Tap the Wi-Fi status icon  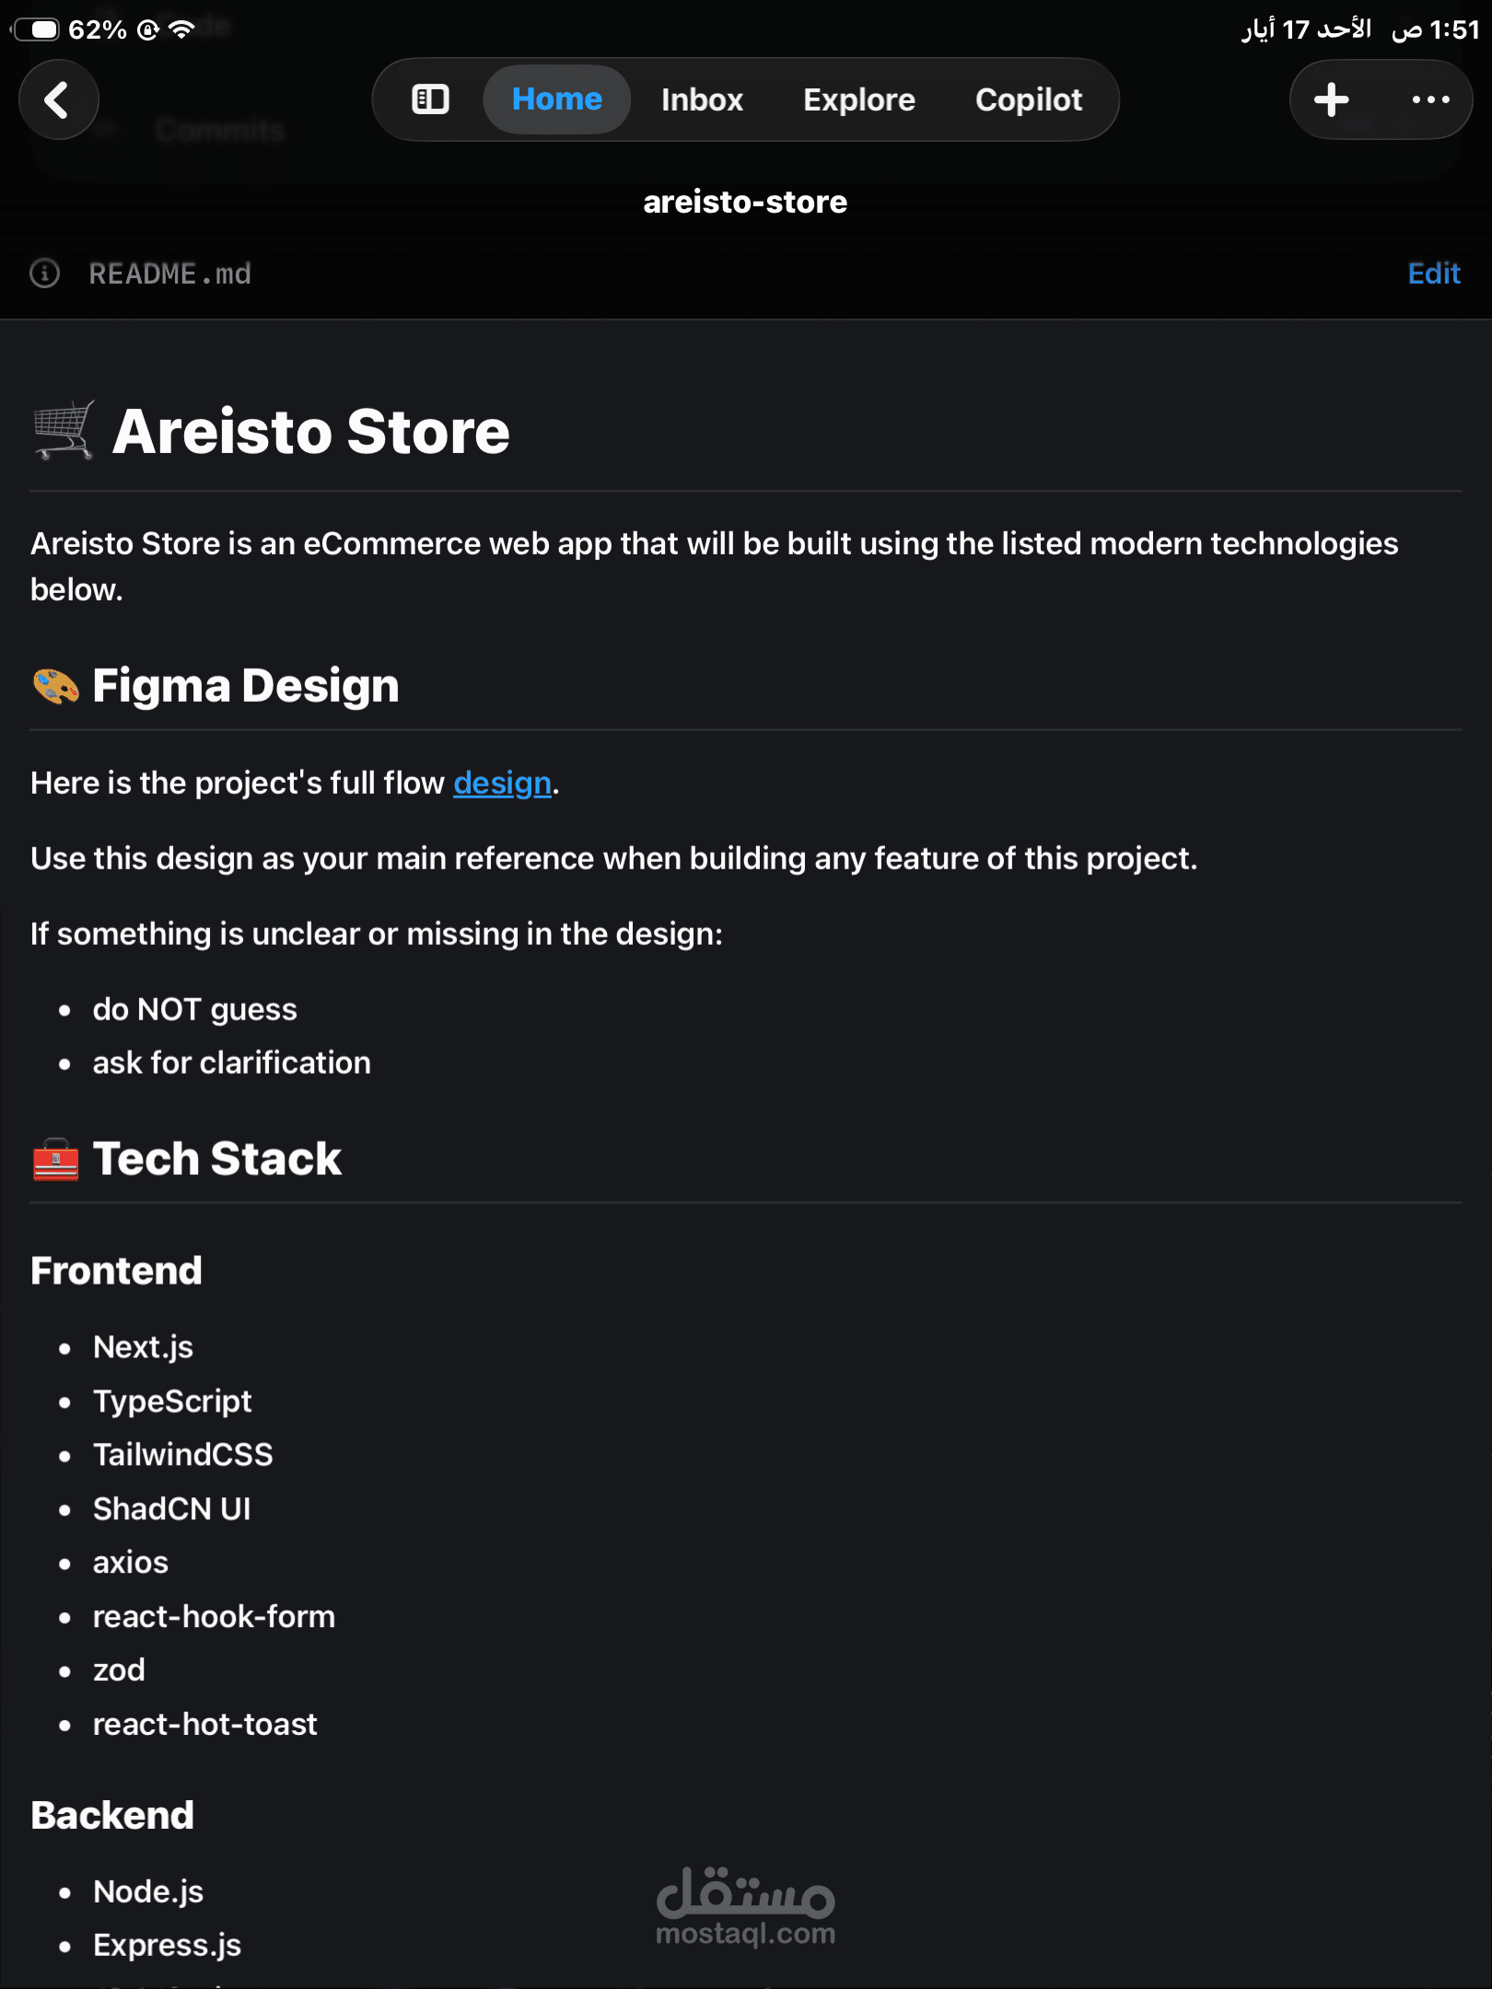(182, 29)
